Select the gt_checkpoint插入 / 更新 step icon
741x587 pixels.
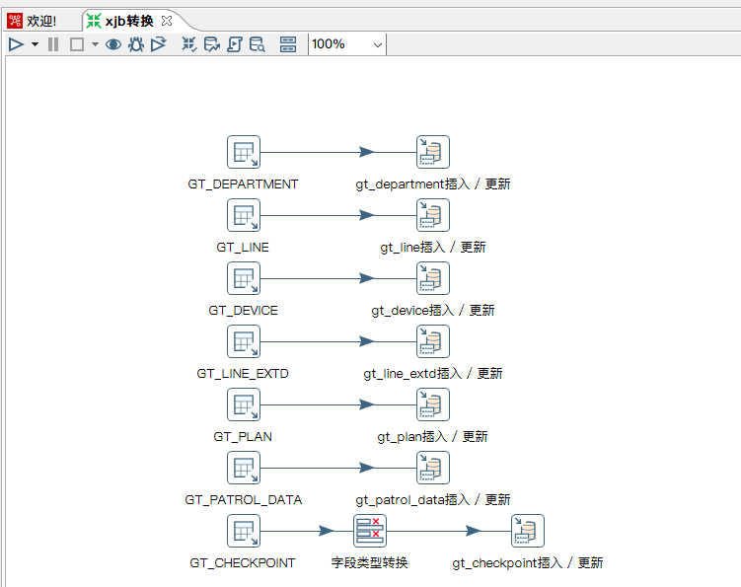[528, 531]
